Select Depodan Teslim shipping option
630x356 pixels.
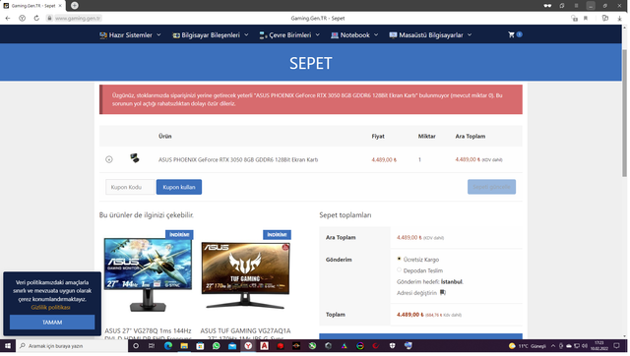pyautogui.click(x=399, y=270)
